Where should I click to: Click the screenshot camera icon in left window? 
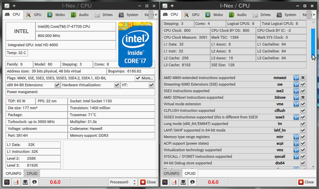pos(7,182)
